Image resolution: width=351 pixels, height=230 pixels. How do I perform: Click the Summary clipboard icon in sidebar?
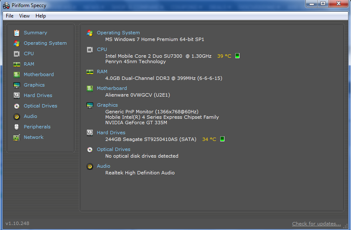[x=17, y=33]
